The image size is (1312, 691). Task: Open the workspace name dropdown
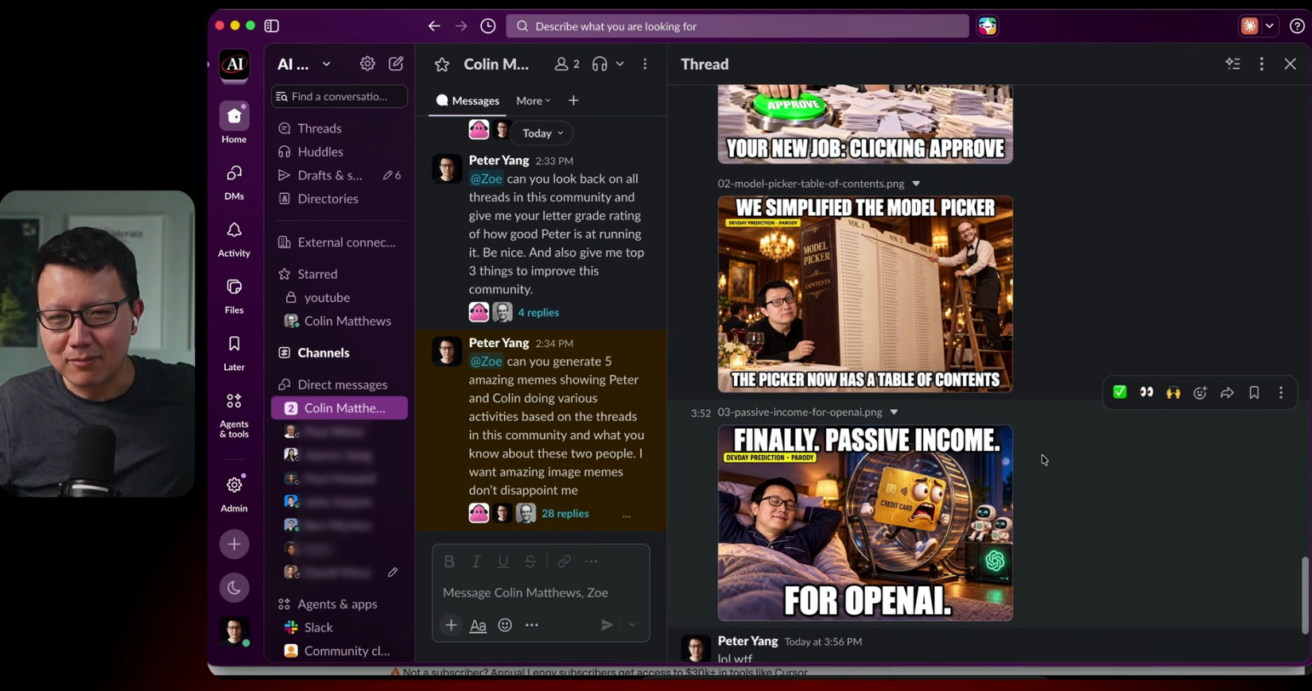pyautogui.click(x=304, y=64)
